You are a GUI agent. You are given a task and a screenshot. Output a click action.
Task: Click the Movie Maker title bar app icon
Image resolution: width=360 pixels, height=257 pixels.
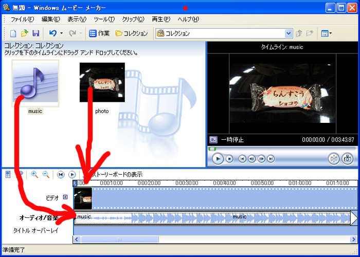pyautogui.click(x=6, y=8)
